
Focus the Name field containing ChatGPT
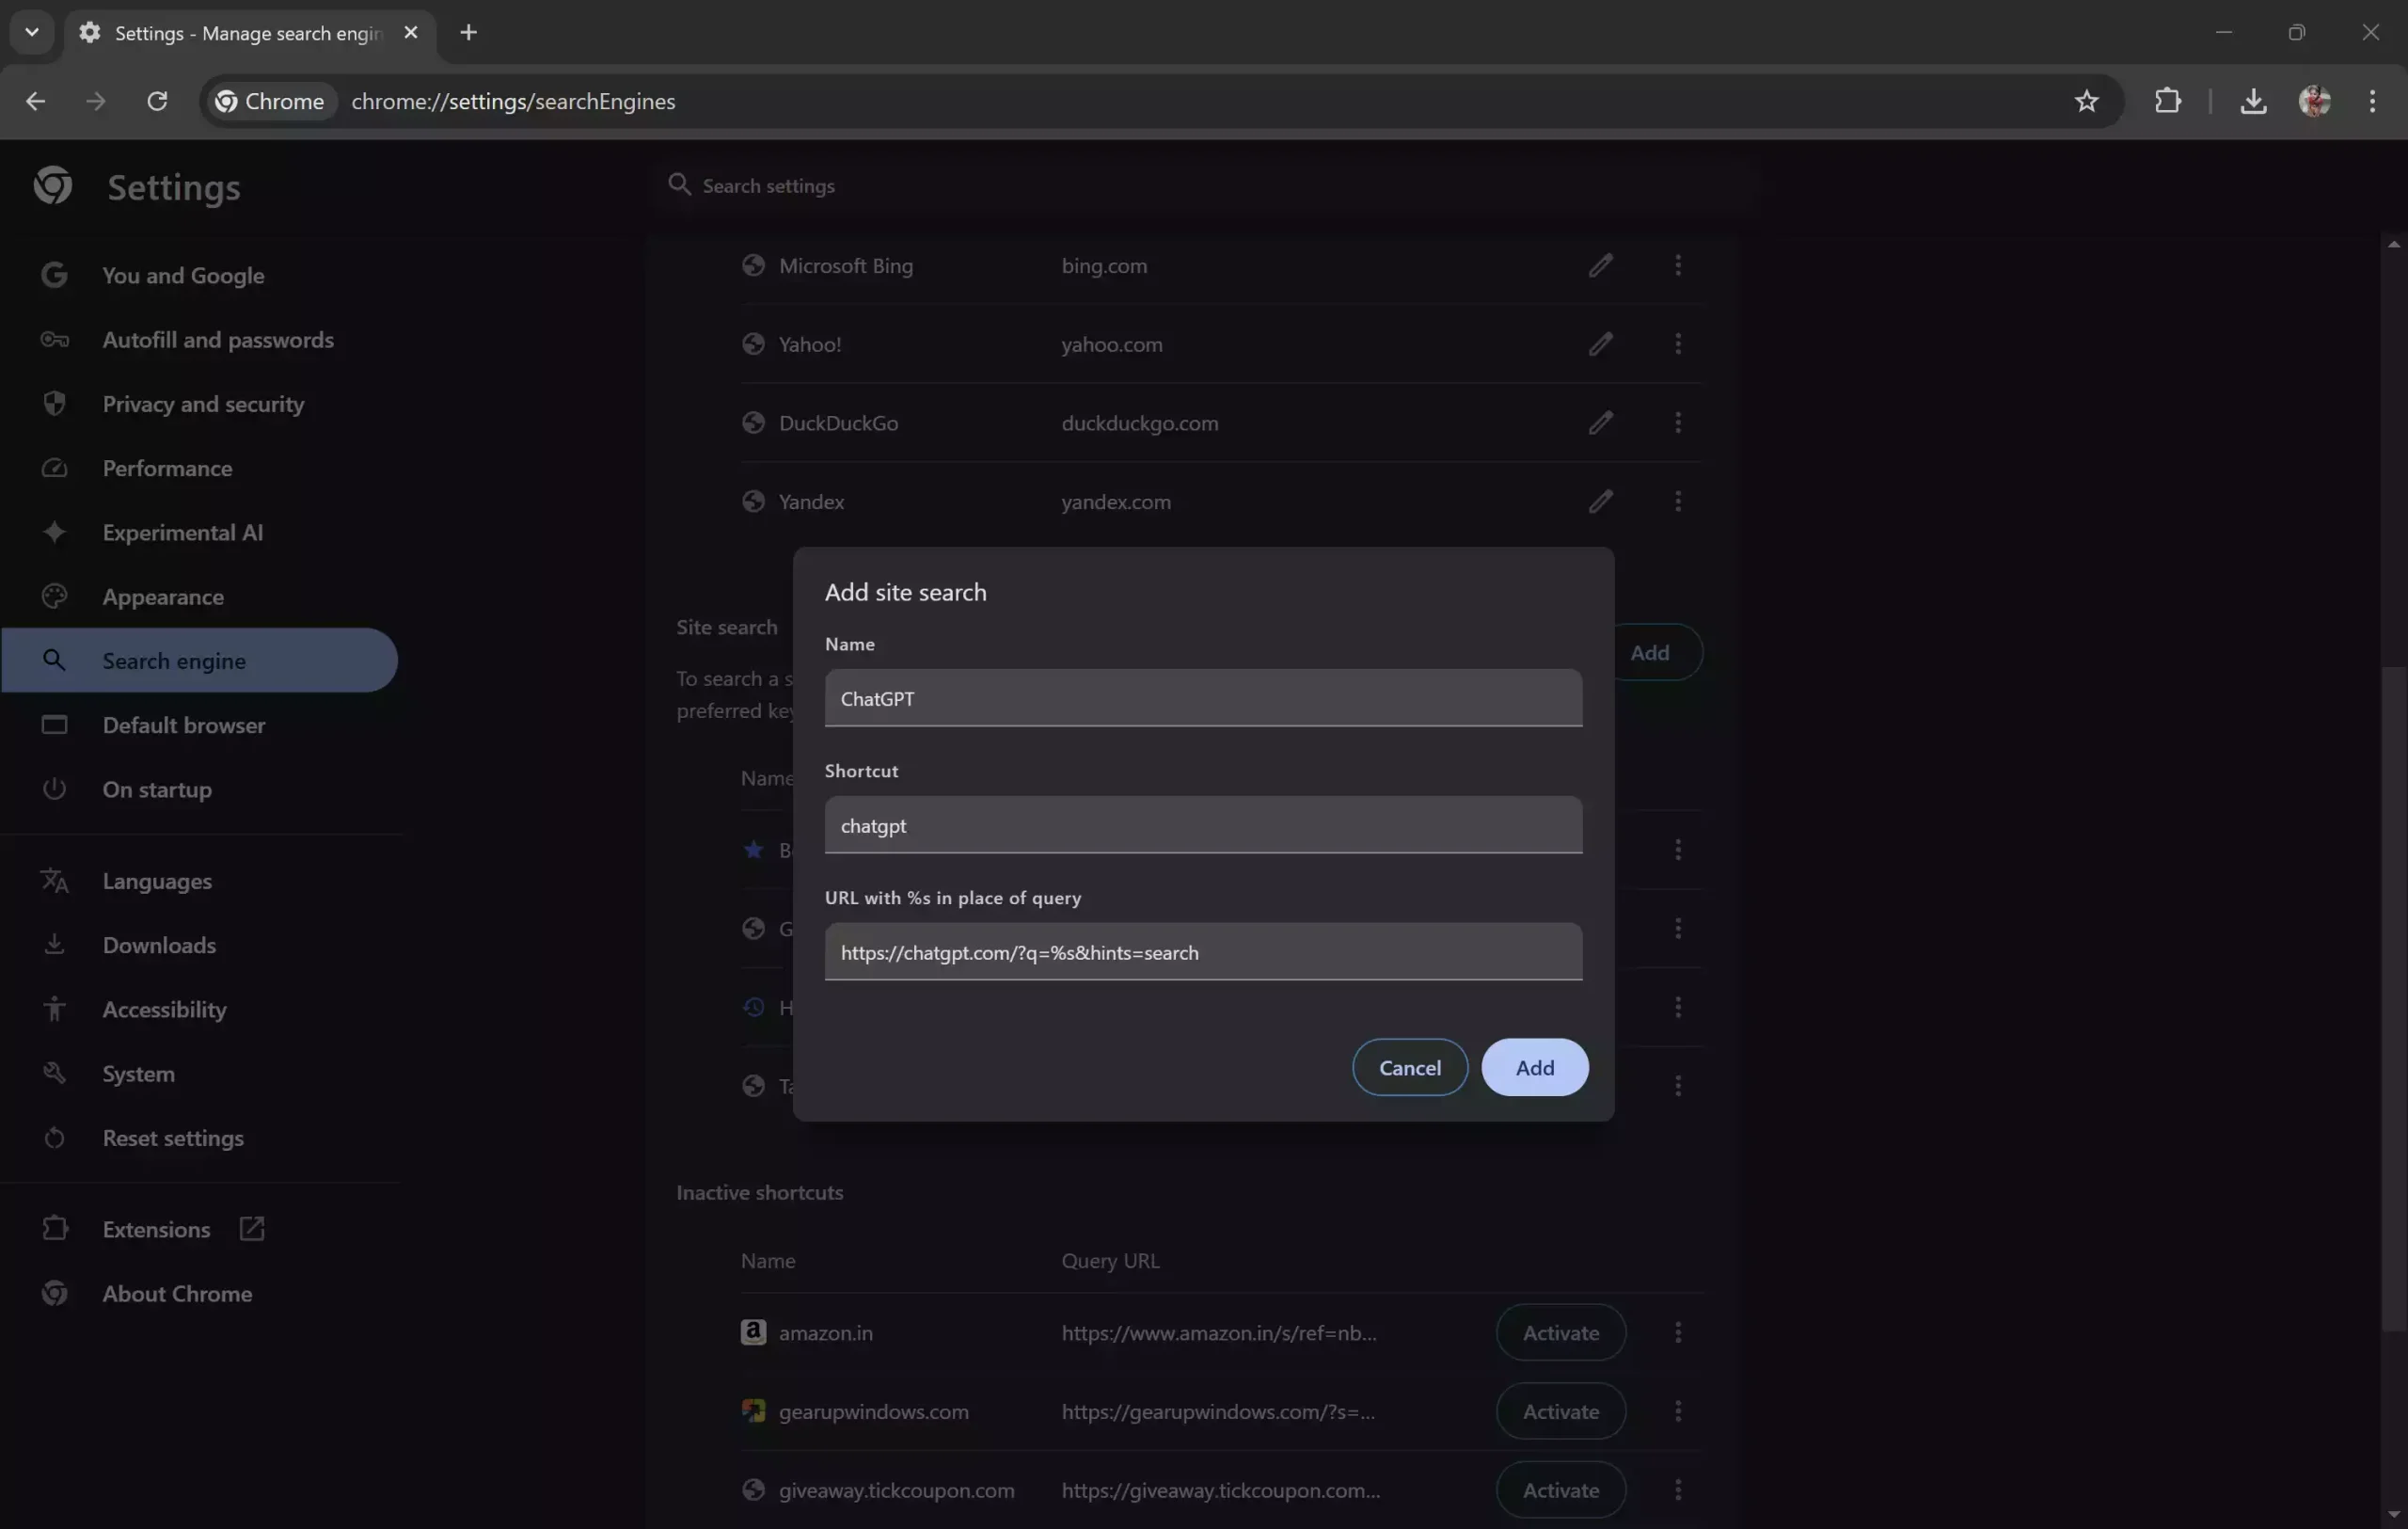click(x=1203, y=698)
